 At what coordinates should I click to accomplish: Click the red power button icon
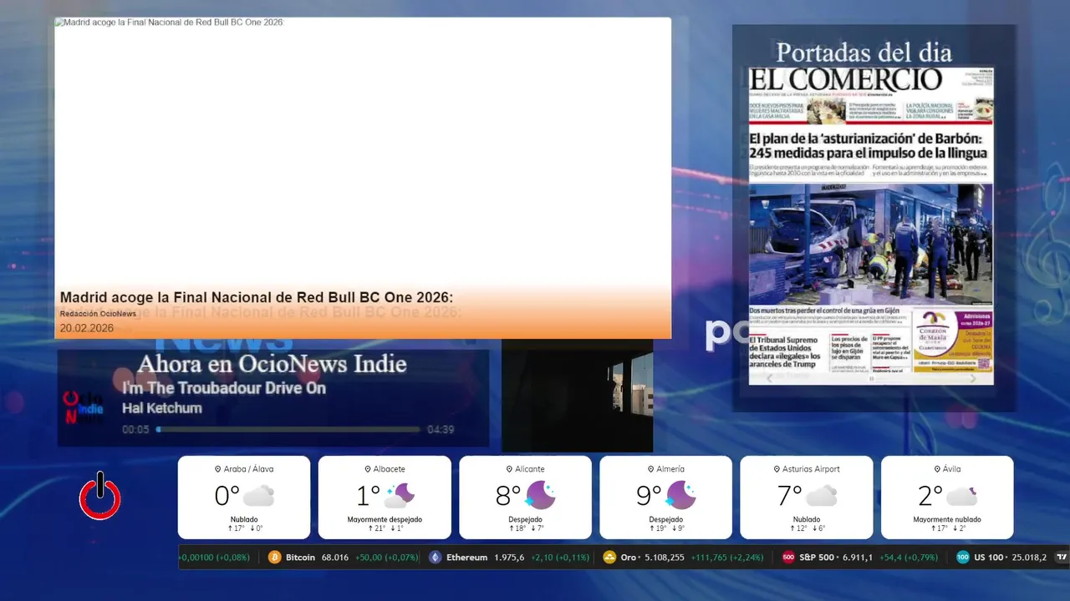[100, 496]
